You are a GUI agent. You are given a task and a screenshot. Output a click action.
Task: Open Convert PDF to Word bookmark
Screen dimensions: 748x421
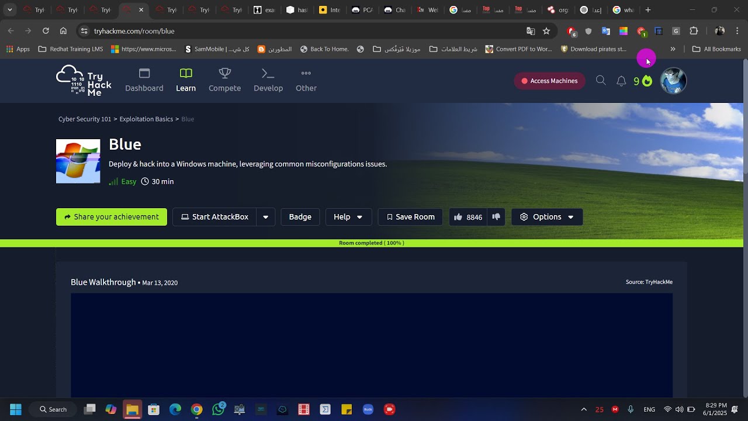[x=518, y=49]
